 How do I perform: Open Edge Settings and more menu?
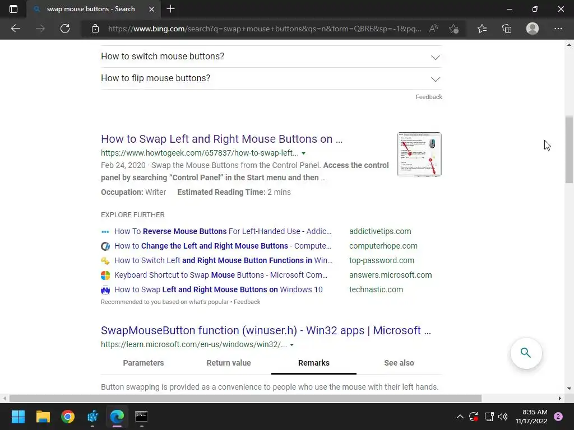point(558,29)
